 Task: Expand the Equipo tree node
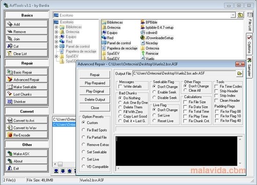pyautogui.click(x=56, y=37)
